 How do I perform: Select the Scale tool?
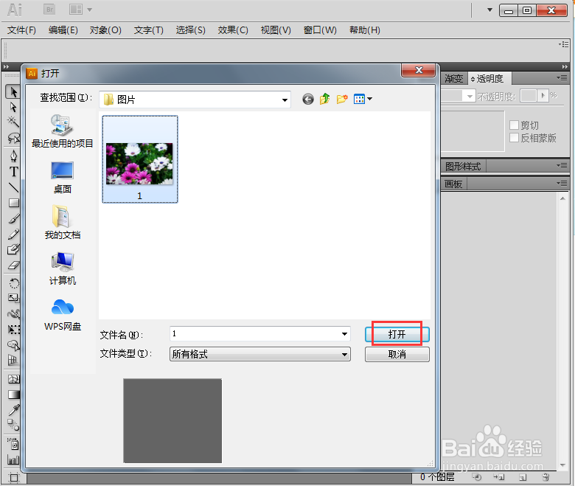point(13,298)
